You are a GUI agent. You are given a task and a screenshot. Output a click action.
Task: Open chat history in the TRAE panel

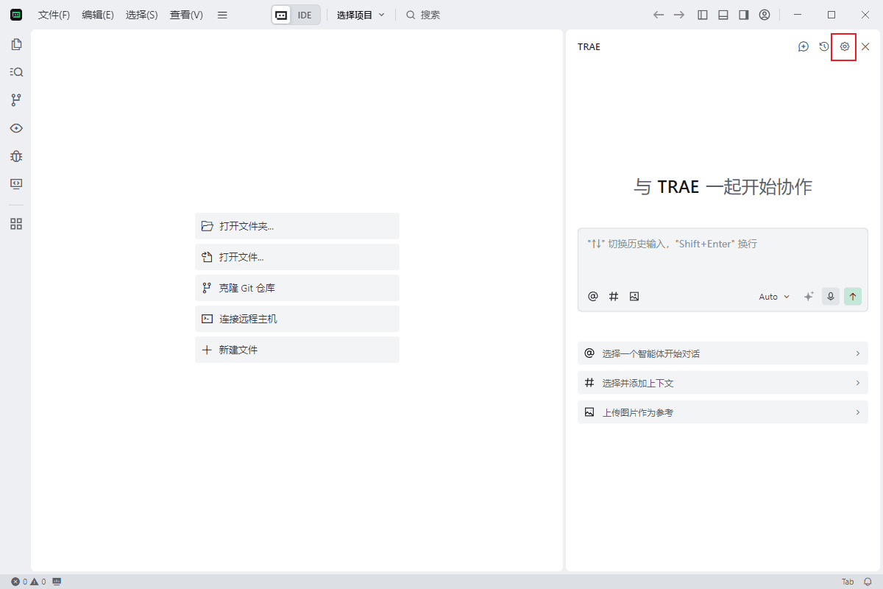[824, 46]
